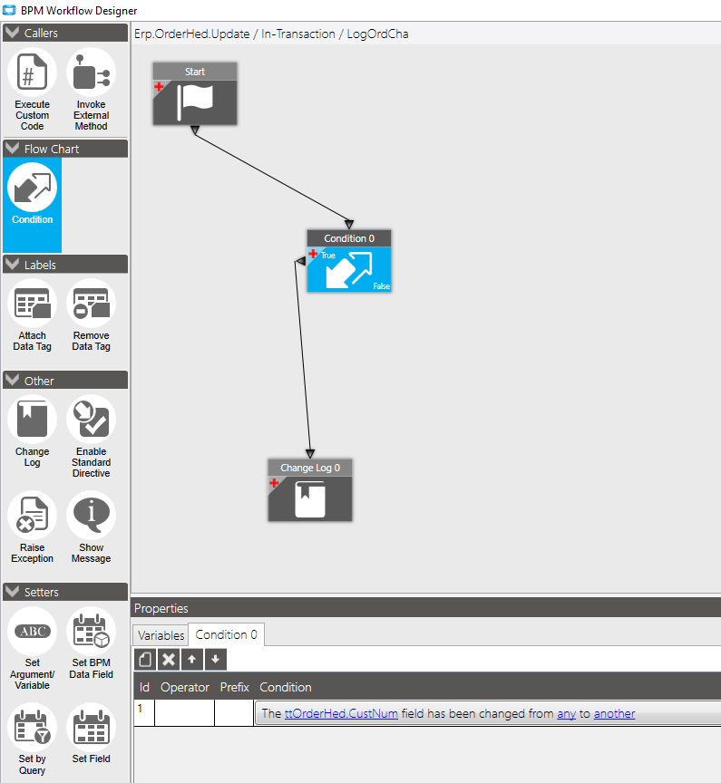Click red plus marker on Condition 0

pyautogui.click(x=313, y=254)
